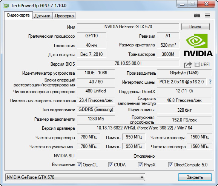Click the 480 Unified shaders value
218x186 pixels.
click(x=96, y=91)
